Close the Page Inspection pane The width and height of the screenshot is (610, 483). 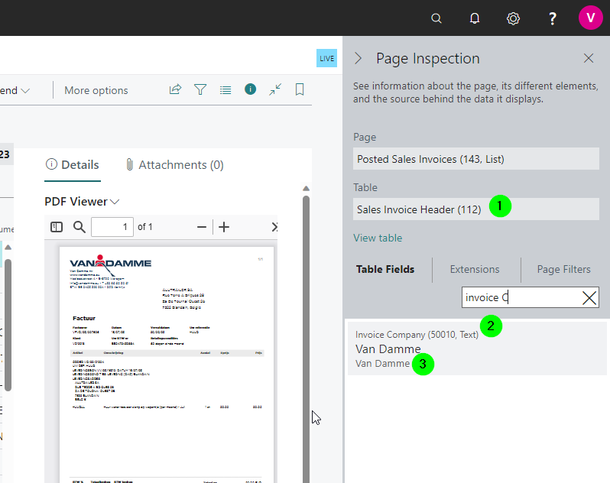[x=589, y=58]
